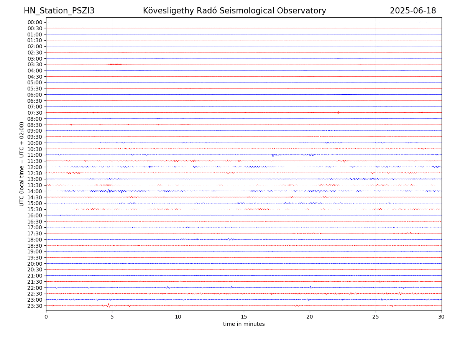This screenshot has width=460, height=345.
Task: Select the 'time in minutes' axis label
Action: click(x=244, y=324)
